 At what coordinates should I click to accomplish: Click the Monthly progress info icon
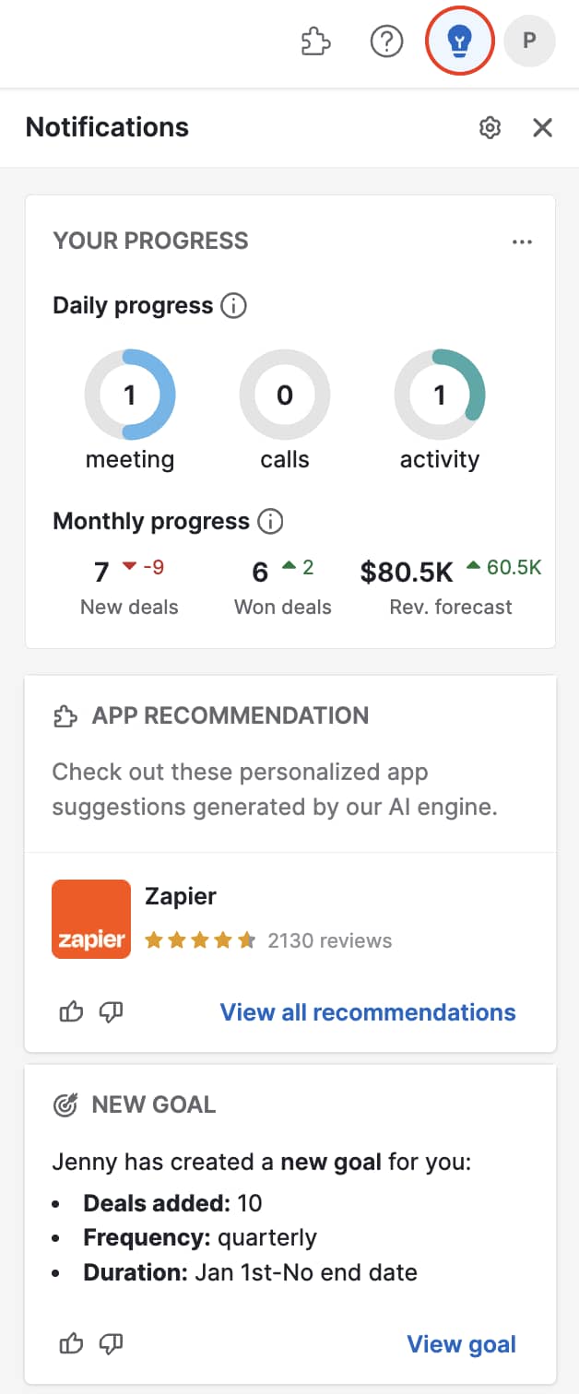[x=270, y=521]
